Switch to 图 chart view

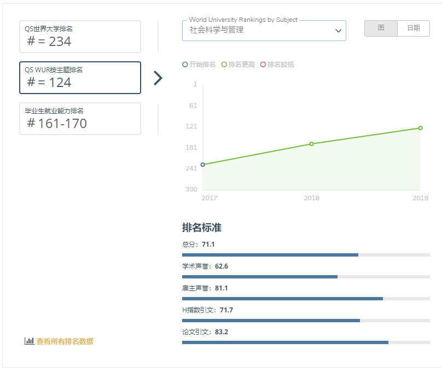(381, 28)
